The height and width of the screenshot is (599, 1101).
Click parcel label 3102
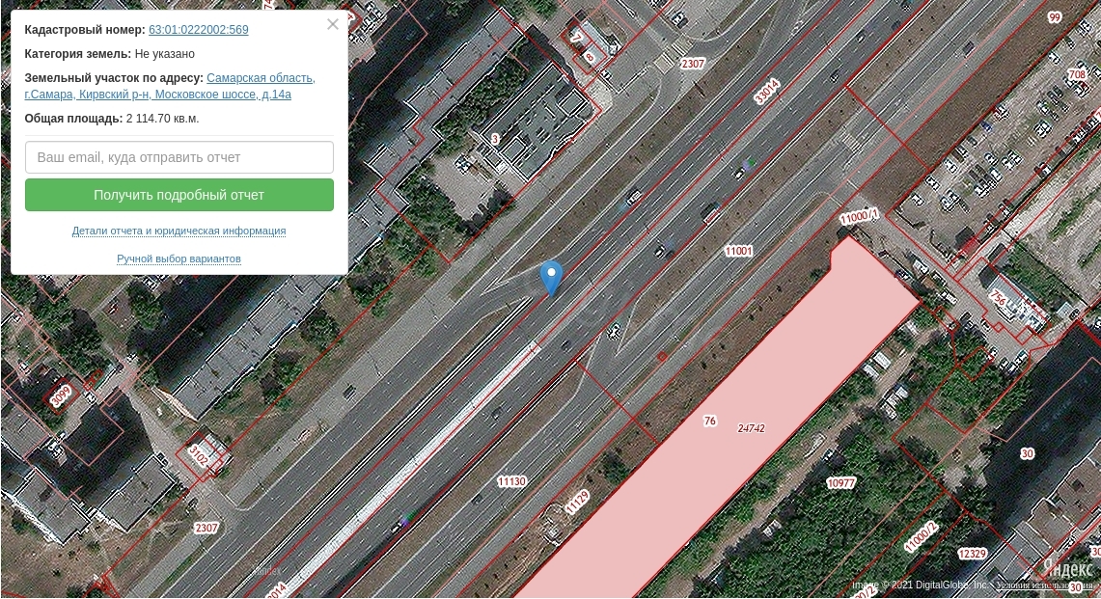point(199,456)
